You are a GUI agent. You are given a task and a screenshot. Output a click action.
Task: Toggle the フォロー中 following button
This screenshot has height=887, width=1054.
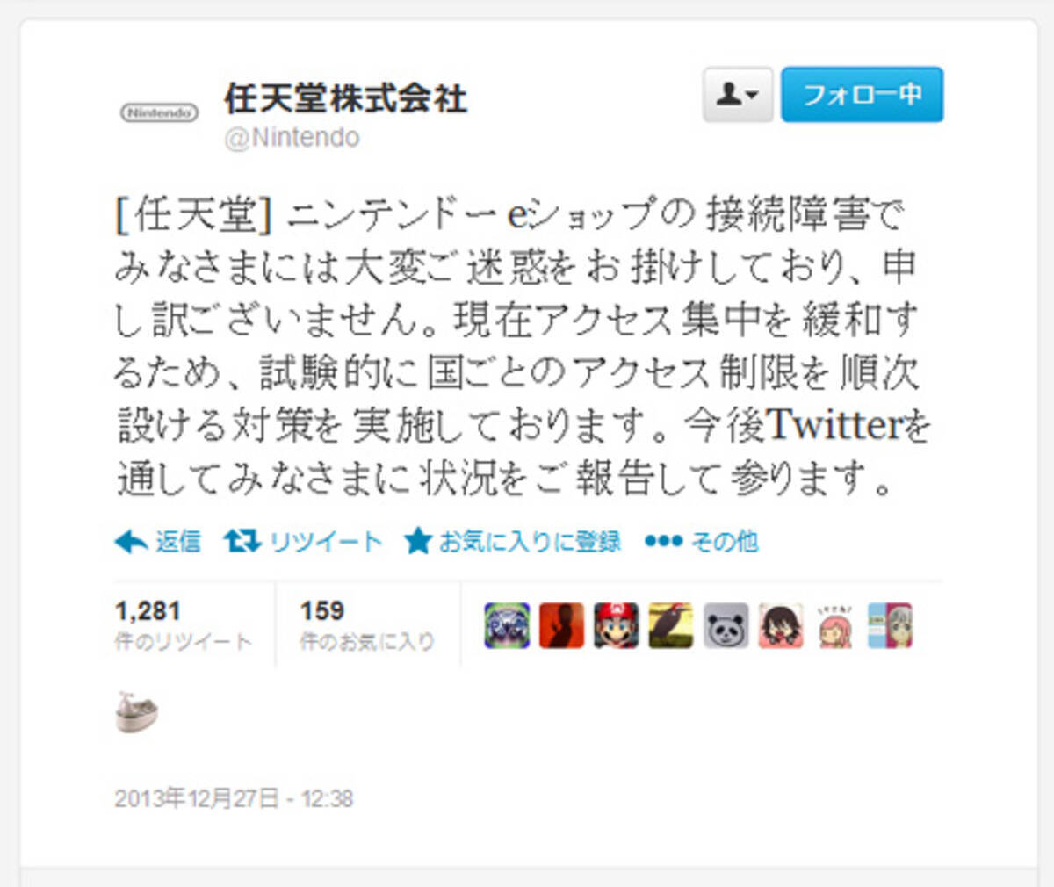click(x=862, y=94)
